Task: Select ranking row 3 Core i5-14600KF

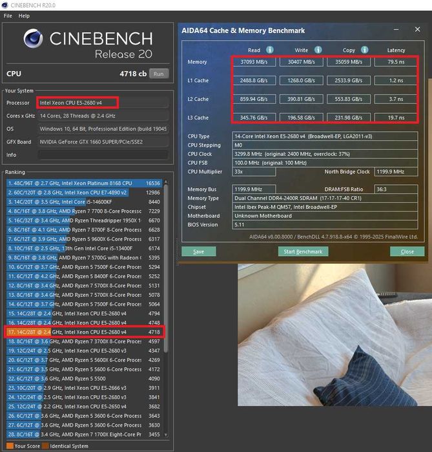Action: point(84,202)
